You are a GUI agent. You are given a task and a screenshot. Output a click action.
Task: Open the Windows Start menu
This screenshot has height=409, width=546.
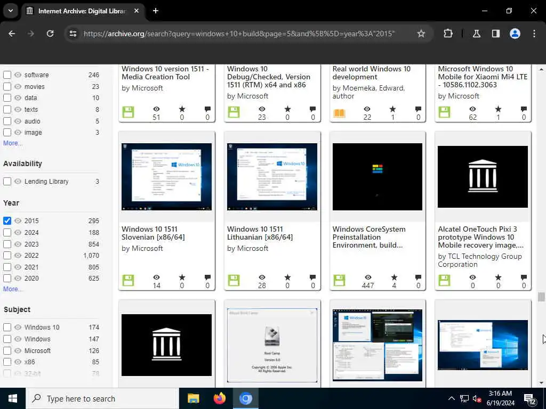13,398
